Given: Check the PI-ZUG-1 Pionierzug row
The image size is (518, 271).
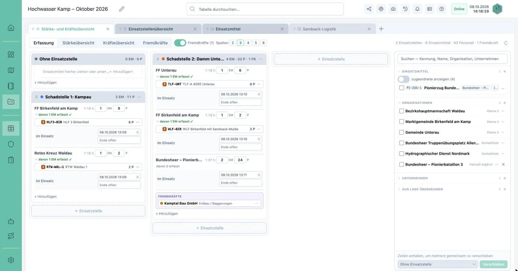Looking at the screenshot, I should click(x=402, y=88).
